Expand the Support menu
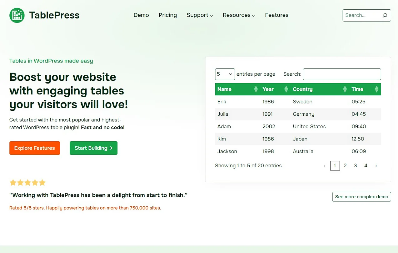The image size is (398, 253). [x=200, y=15]
